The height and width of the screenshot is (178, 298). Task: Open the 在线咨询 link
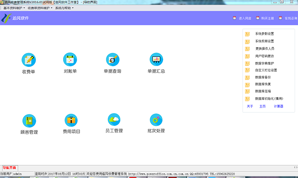click(291, 18)
